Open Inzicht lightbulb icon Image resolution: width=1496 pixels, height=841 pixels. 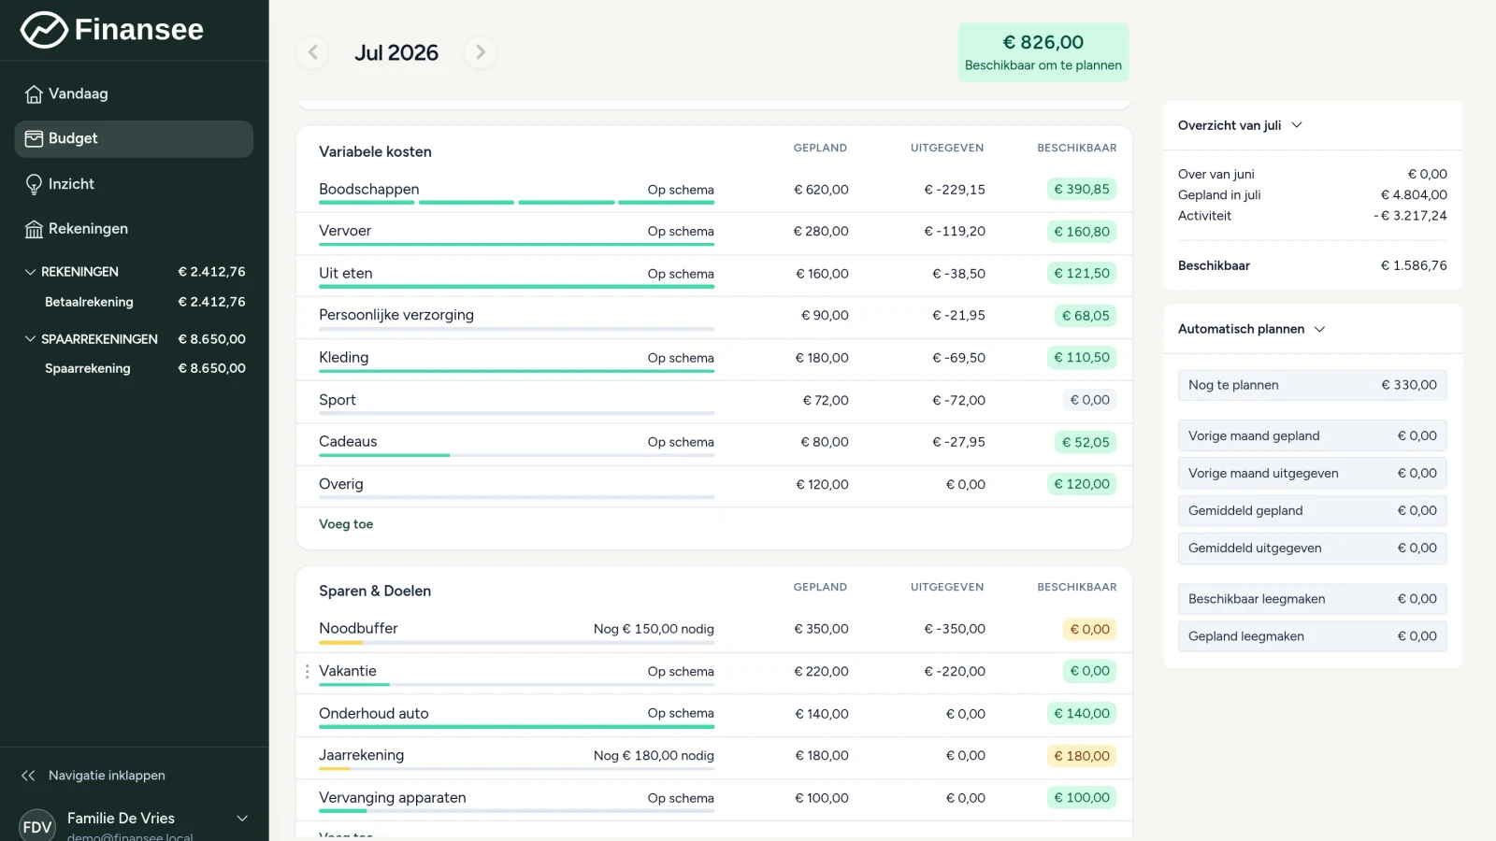[34, 184]
